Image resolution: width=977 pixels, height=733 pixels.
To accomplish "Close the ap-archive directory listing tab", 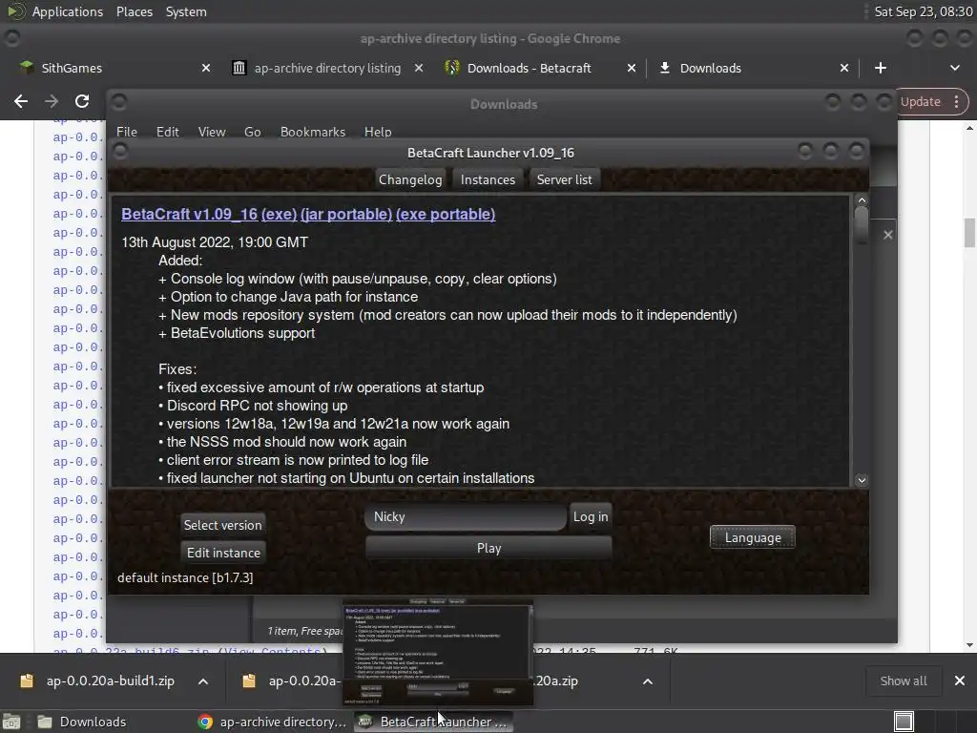I will (x=419, y=68).
